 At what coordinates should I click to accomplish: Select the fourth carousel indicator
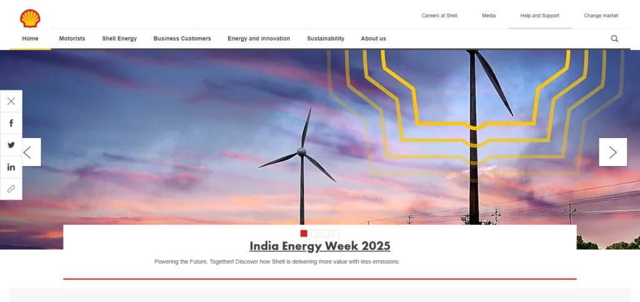336,233
